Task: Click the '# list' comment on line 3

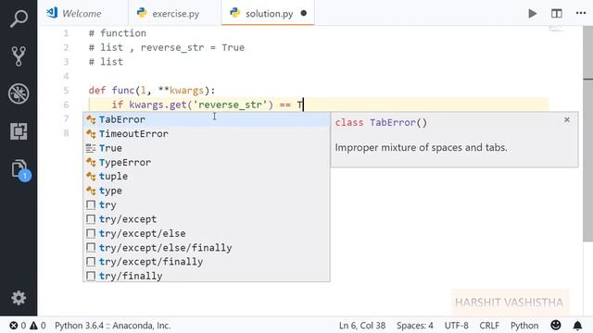Action: coord(106,62)
